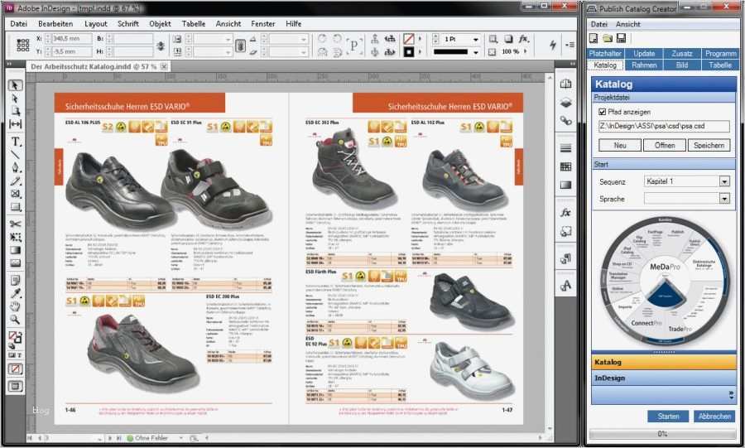745x448 pixels.
Task: Select the Scissors tool
Action: tap(15, 224)
